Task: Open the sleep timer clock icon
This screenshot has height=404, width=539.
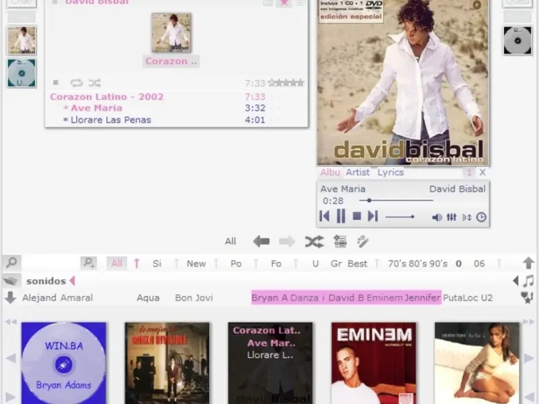Action: 481,217
